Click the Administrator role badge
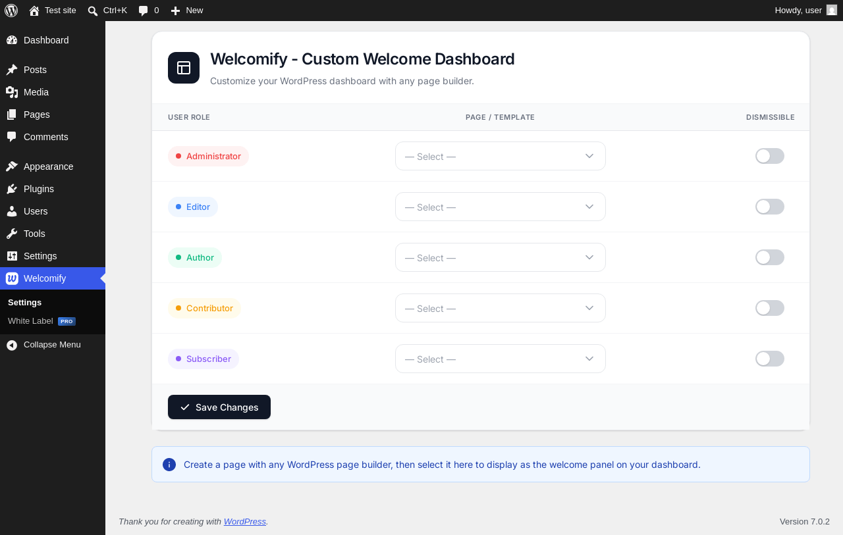 coord(208,156)
